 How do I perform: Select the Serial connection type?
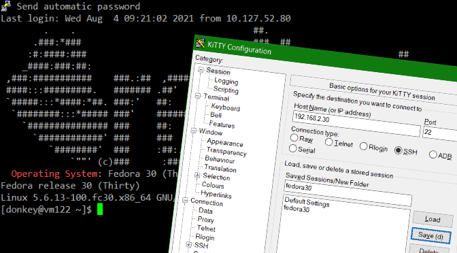click(293, 148)
